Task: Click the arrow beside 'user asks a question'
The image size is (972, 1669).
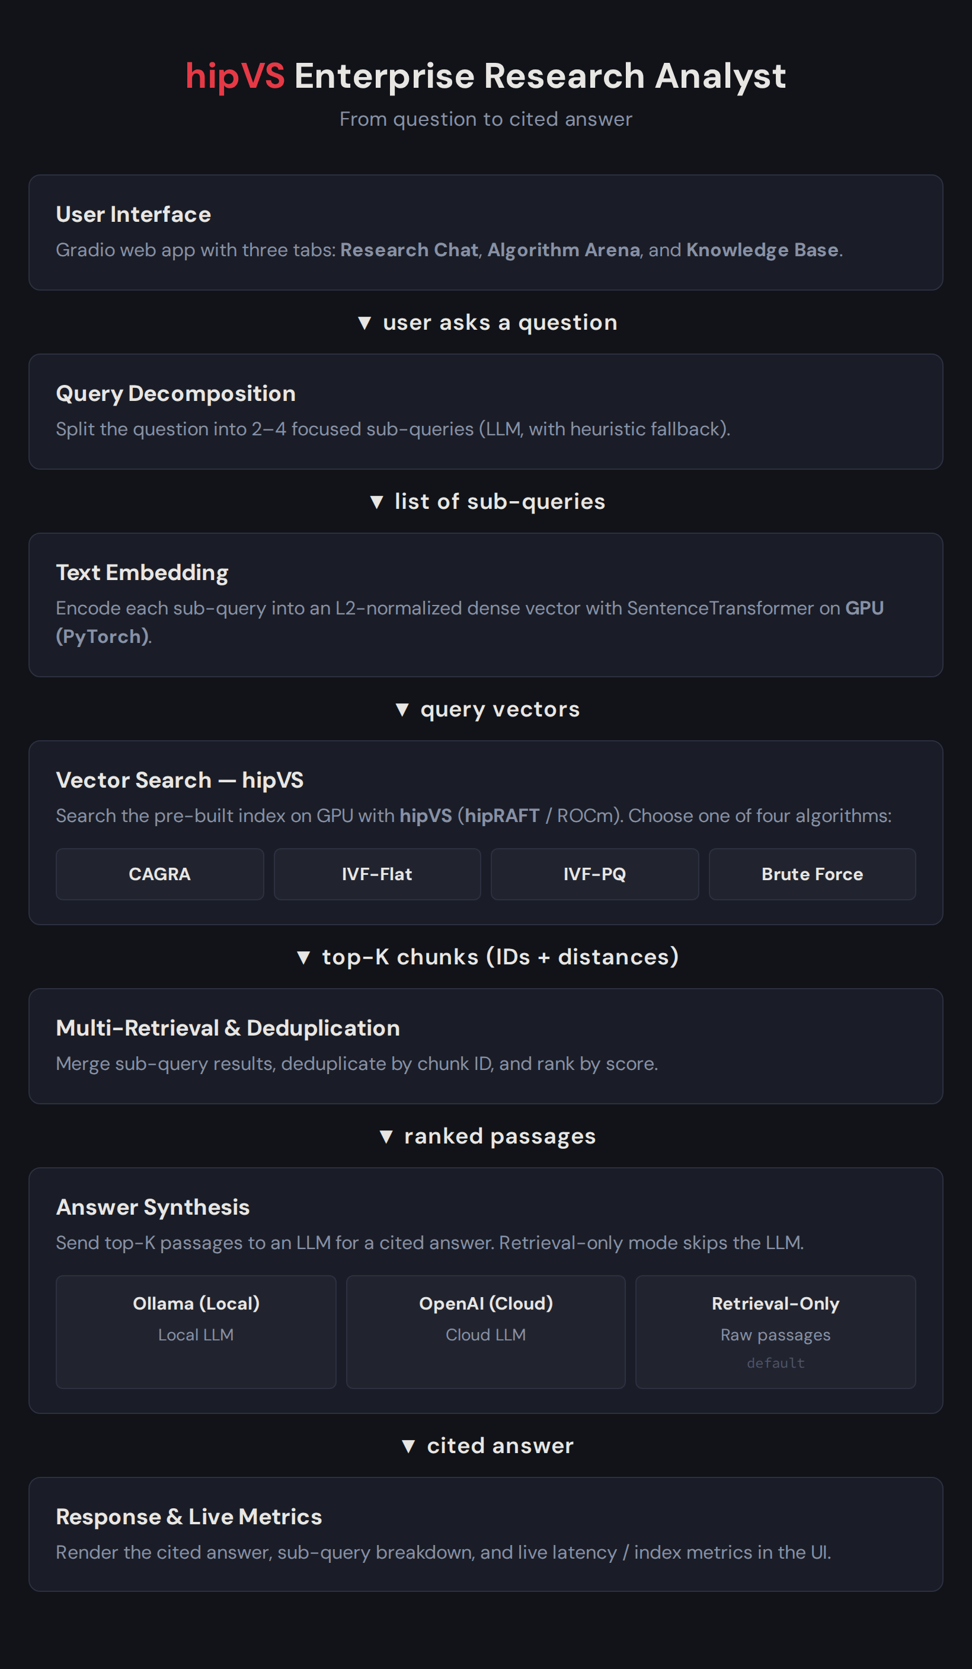Action: 364,323
